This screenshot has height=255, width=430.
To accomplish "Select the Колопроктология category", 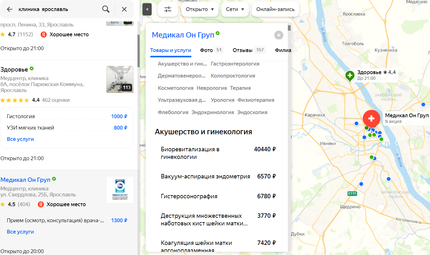I will click(x=233, y=76).
